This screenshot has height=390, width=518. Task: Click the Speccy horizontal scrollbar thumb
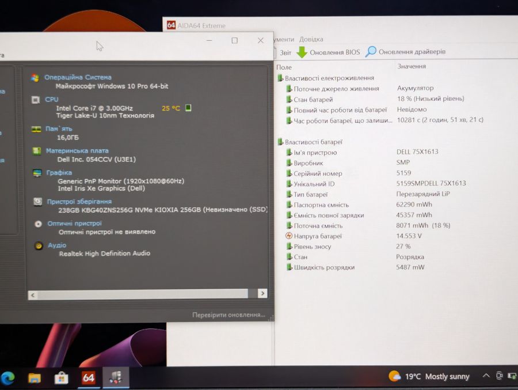[x=142, y=294]
